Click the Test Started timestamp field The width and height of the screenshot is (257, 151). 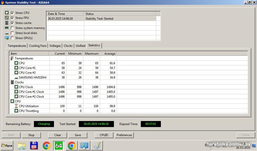click(96, 124)
